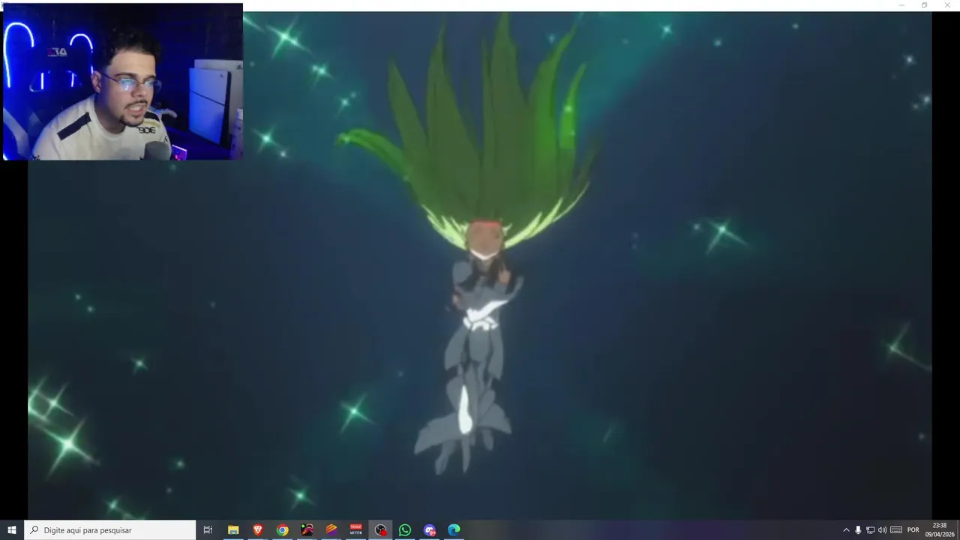The image size is (960, 540).
Task: Open Voicemeeter from the taskbar
Action: click(x=355, y=530)
